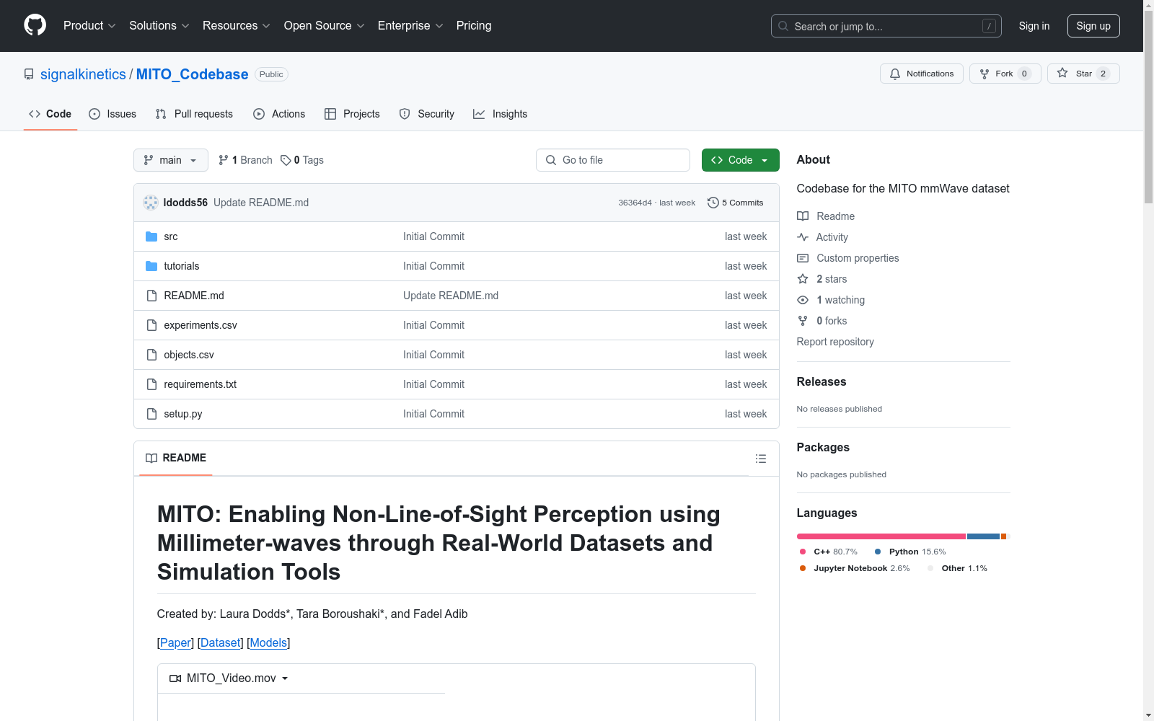The image size is (1154, 721).
Task: Open the Dataset link in README
Action: (x=220, y=642)
